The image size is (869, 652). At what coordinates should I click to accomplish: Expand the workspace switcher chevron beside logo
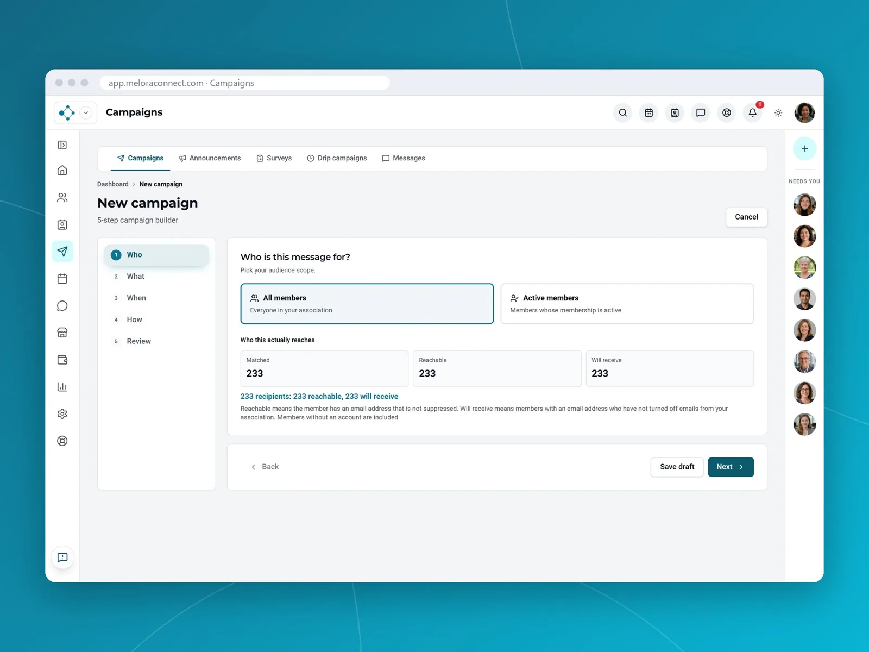click(86, 113)
